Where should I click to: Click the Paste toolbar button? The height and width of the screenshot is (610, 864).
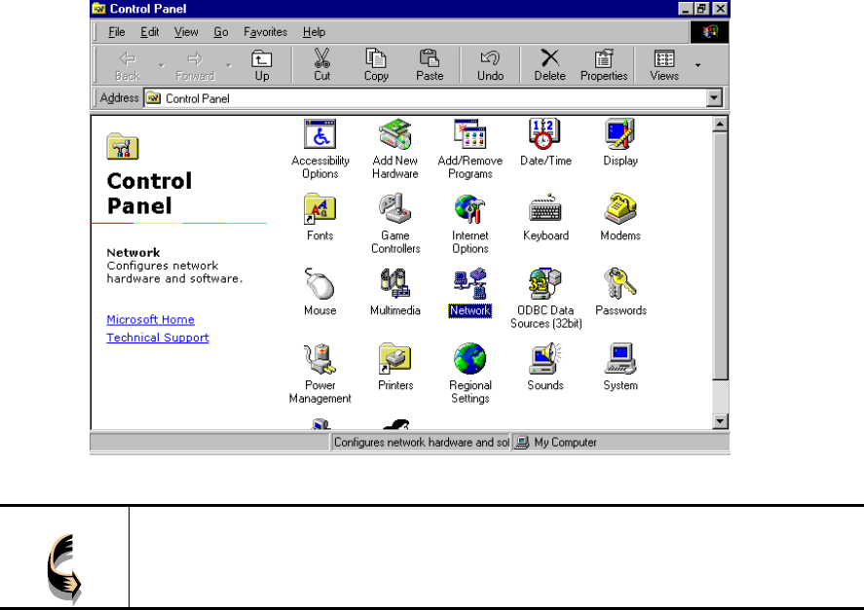pos(430,65)
